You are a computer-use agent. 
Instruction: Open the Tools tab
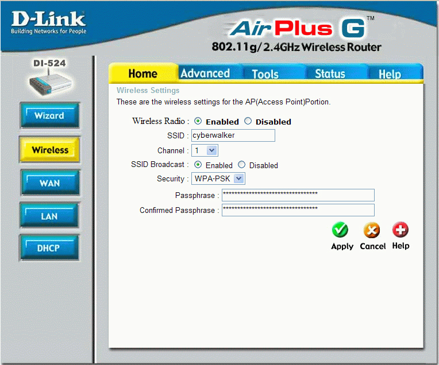265,74
